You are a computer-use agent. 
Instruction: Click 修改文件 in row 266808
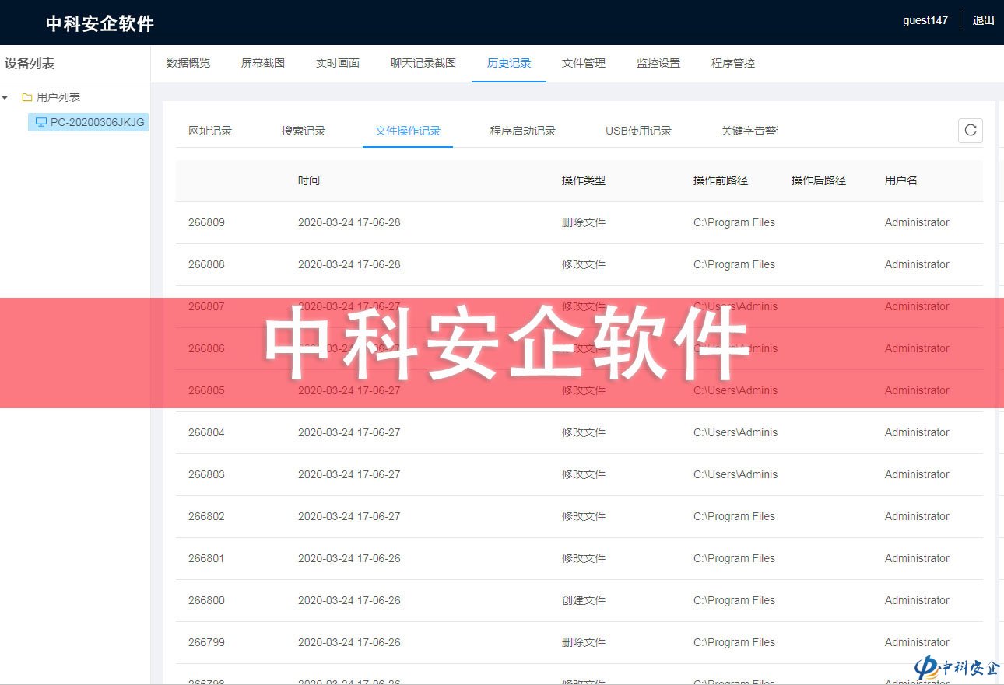click(584, 264)
